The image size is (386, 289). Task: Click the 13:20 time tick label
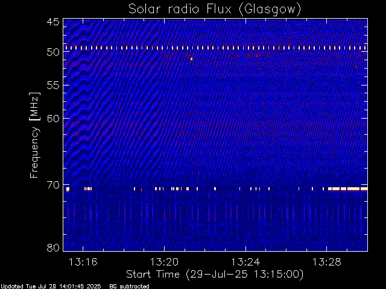(x=164, y=262)
